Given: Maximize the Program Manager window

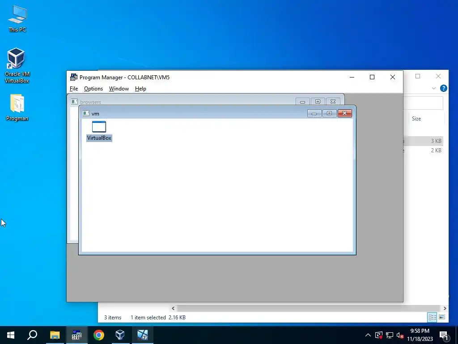Looking at the screenshot, I should [372, 77].
